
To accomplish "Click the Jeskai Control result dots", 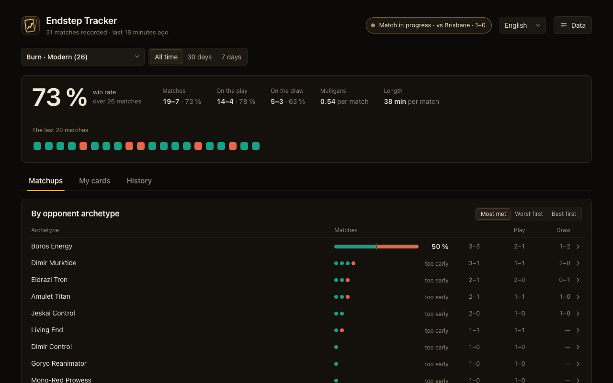I will pyautogui.click(x=339, y=314).
